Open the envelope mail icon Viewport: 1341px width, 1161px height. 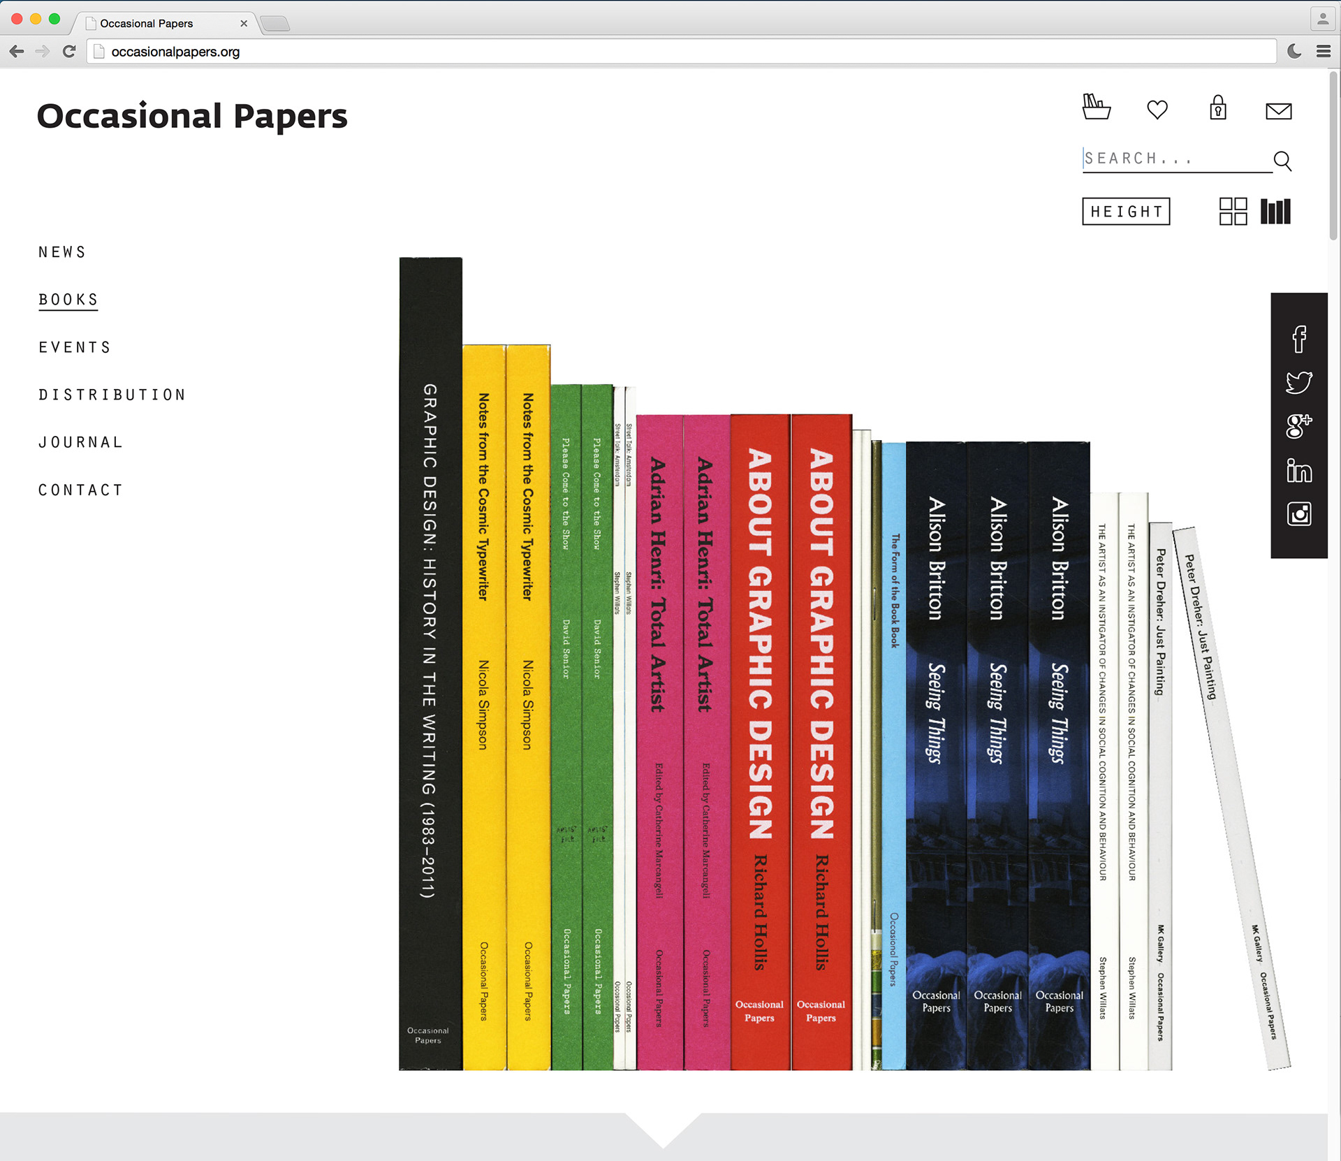point(1278,111)
